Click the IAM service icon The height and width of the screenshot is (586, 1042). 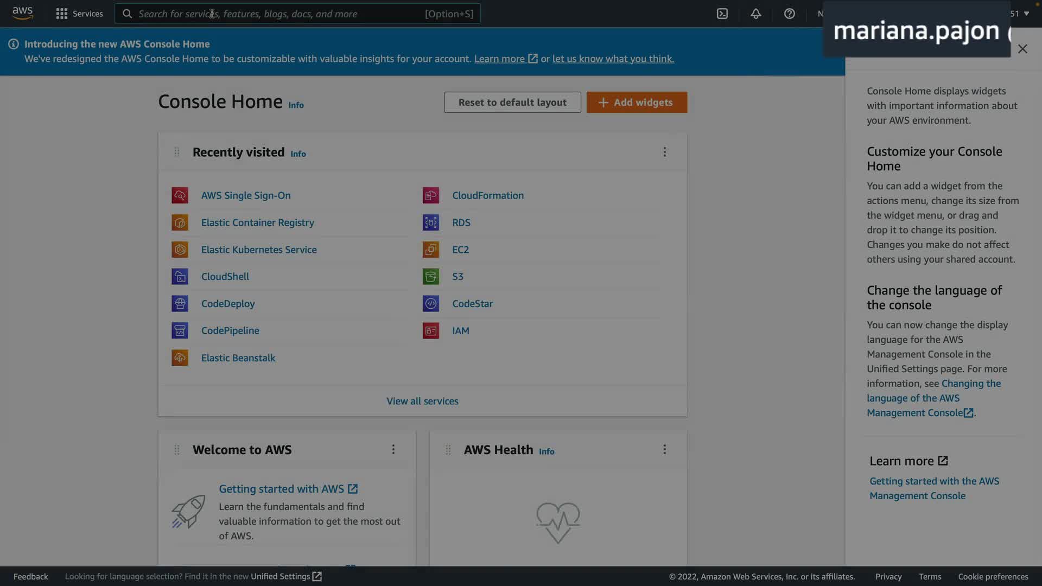coord(431,330)
